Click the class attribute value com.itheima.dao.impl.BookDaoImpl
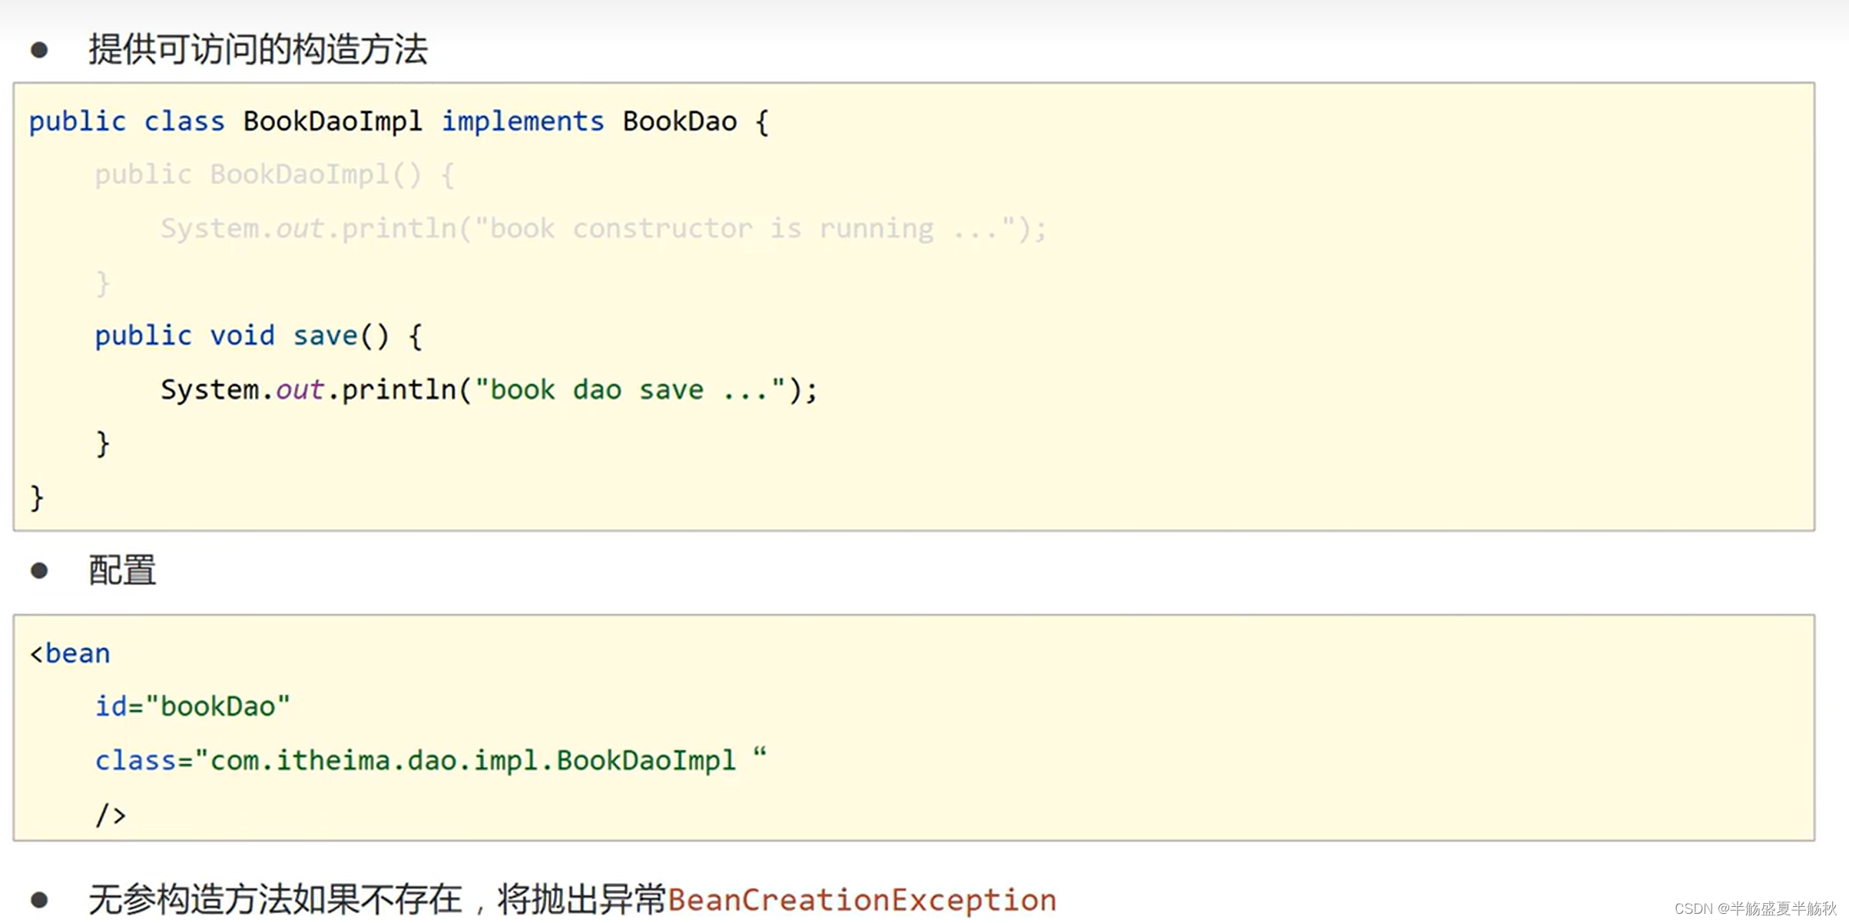The width and height of the screenshot is (1849, 923). point(472,760)
